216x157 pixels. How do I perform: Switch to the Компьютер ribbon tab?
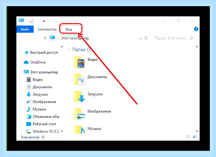tap(47, 29)
